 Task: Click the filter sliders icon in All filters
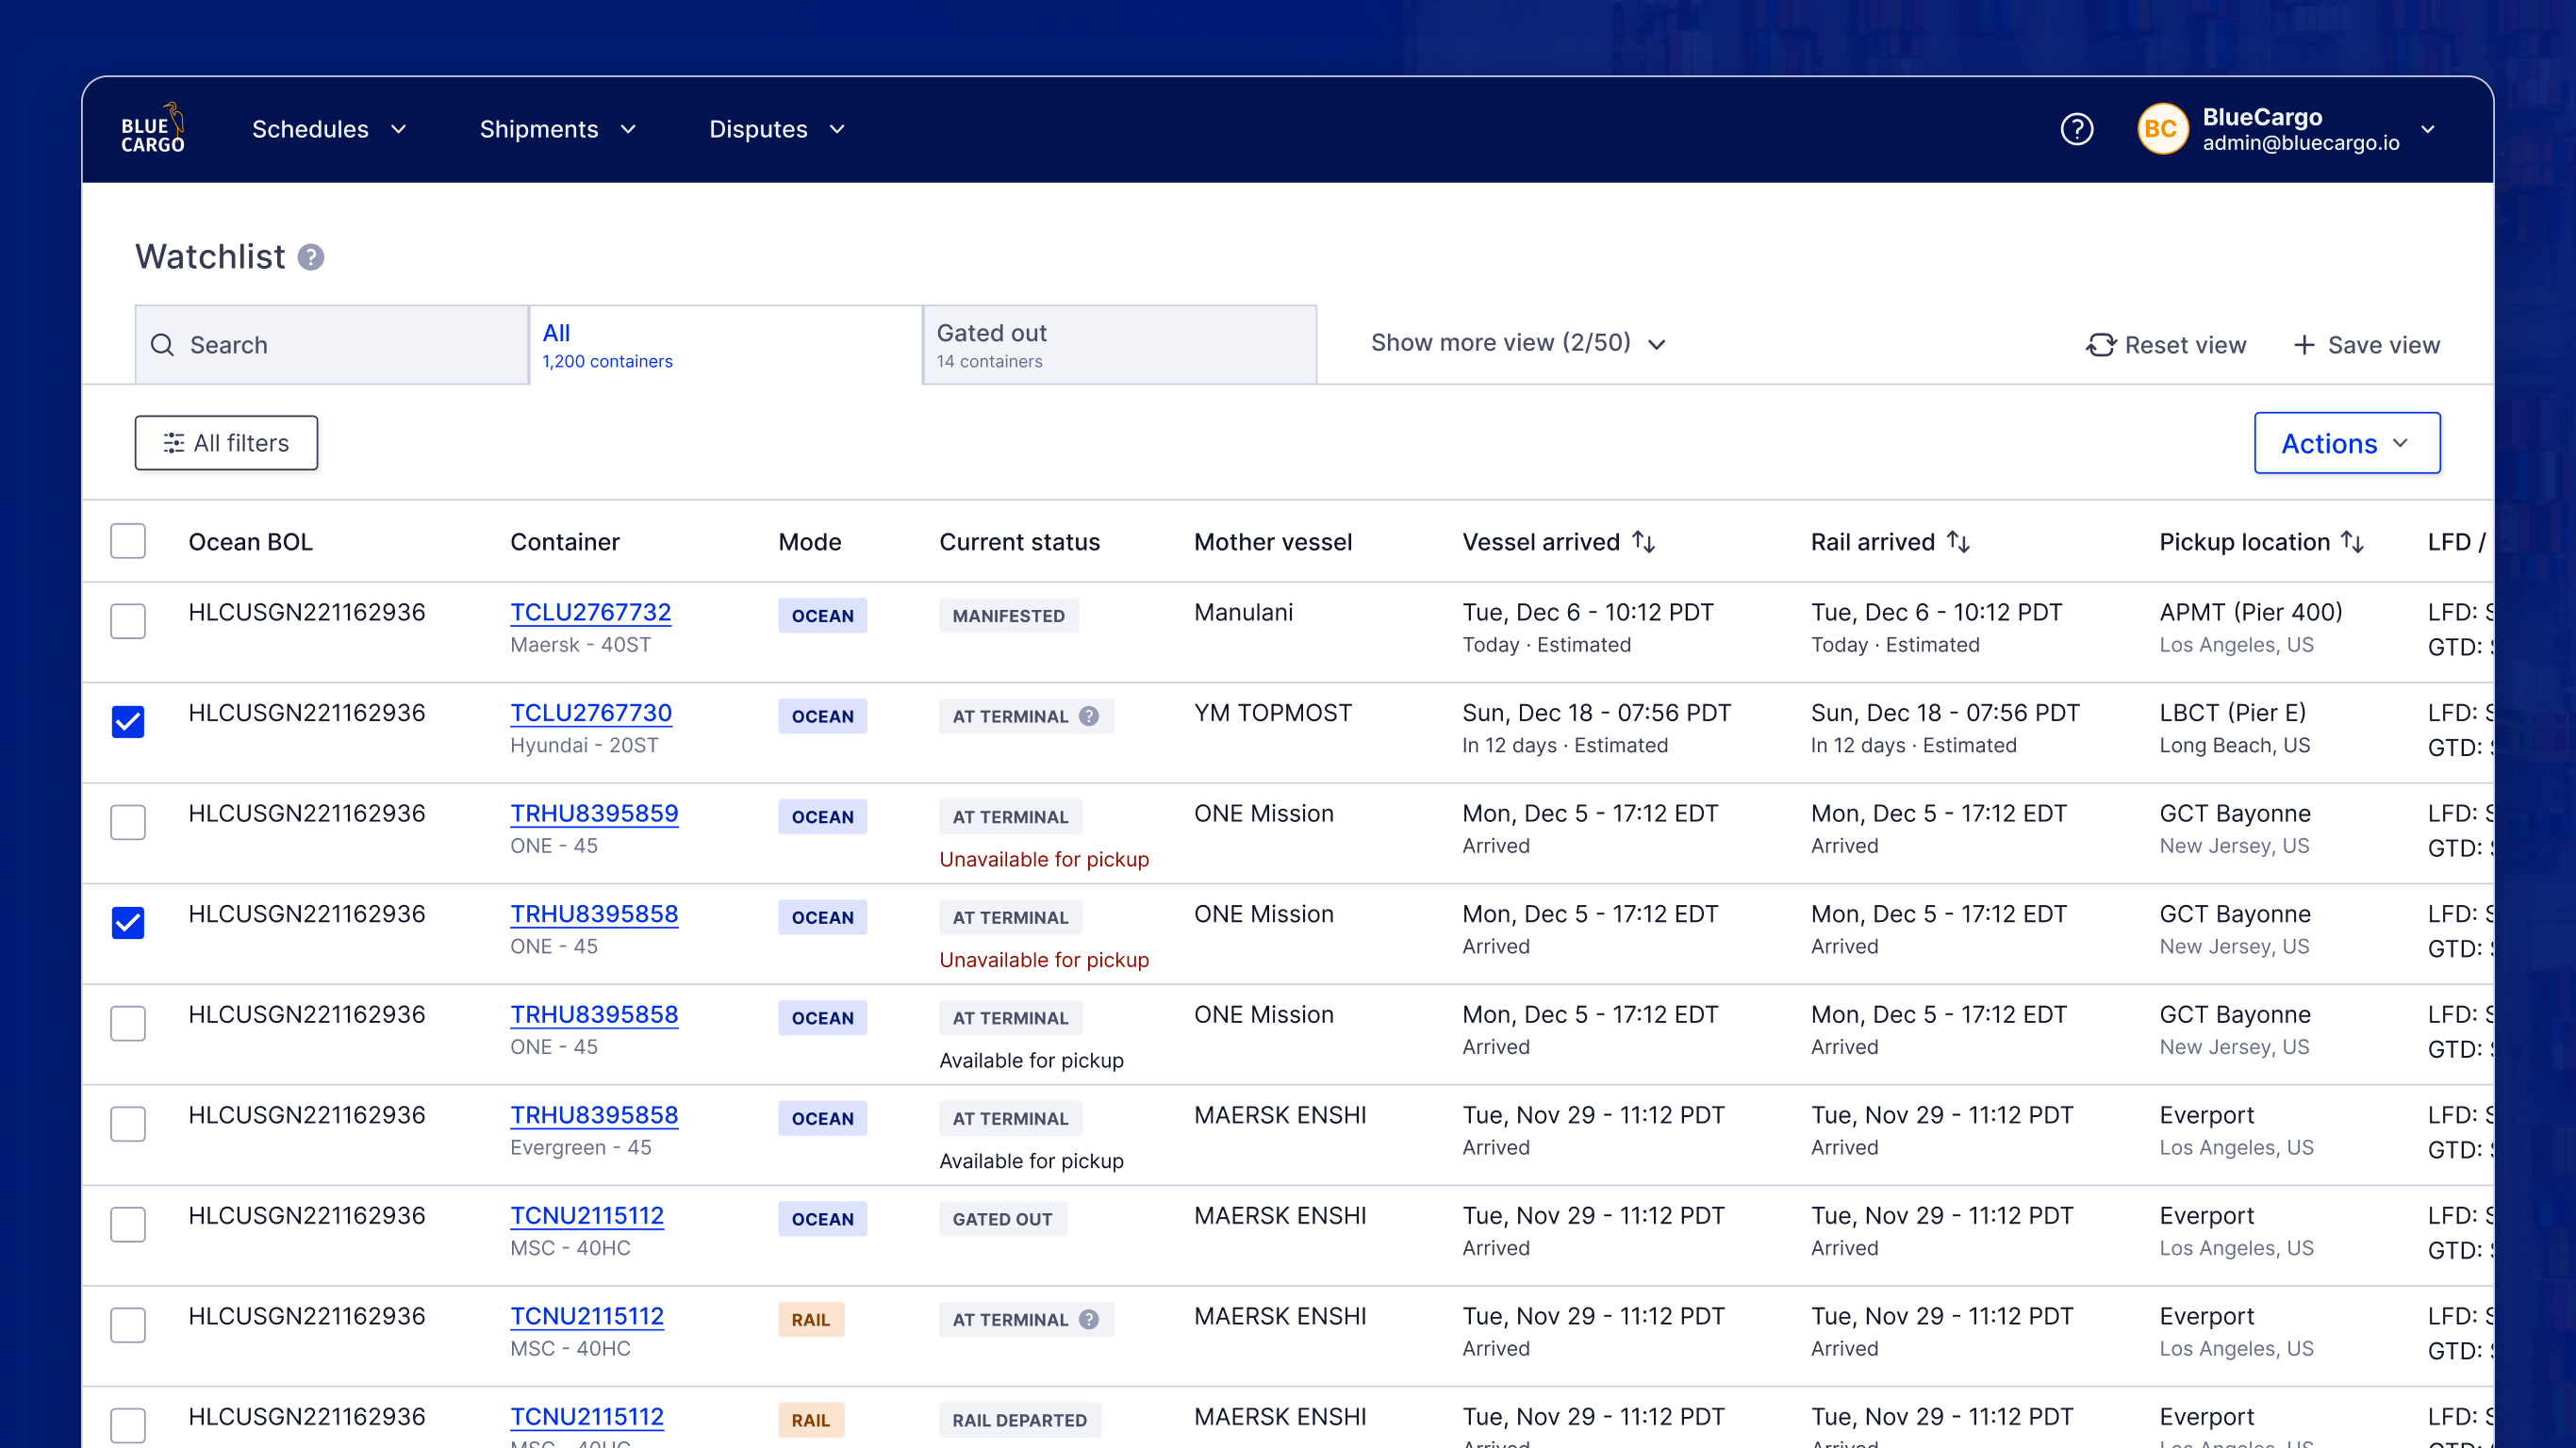pyautogui.click(x=174, y=443)
